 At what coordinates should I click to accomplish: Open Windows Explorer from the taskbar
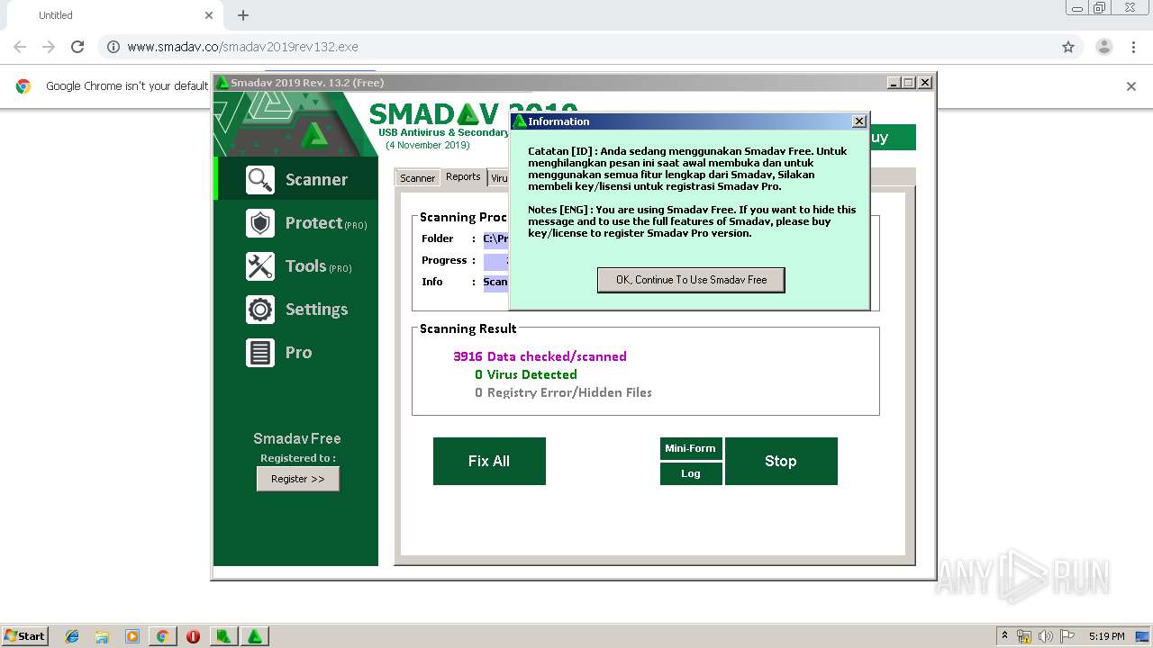(102, 636)
